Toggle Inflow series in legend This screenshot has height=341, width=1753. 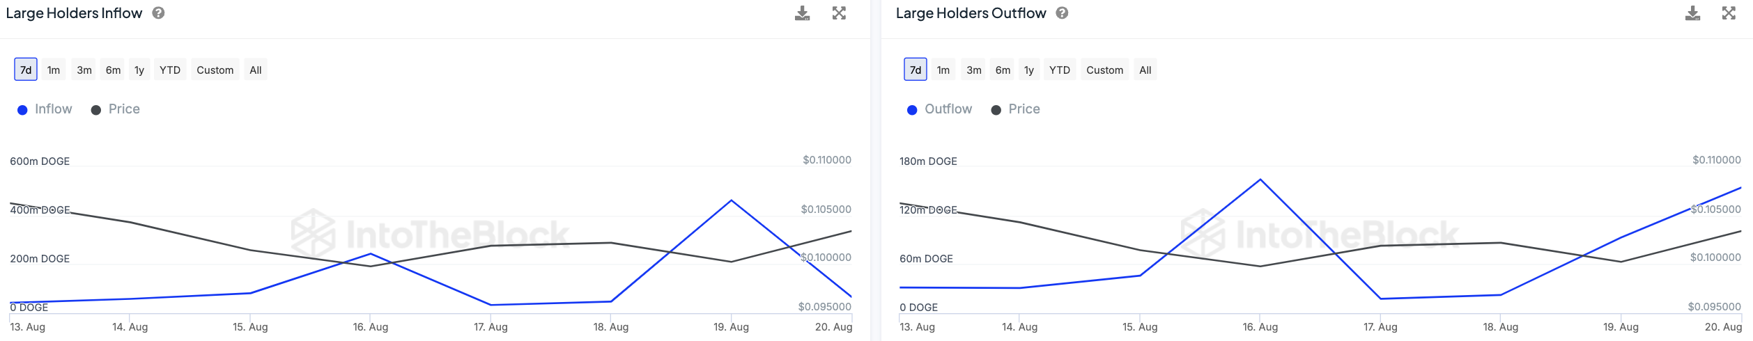point(45,109)
